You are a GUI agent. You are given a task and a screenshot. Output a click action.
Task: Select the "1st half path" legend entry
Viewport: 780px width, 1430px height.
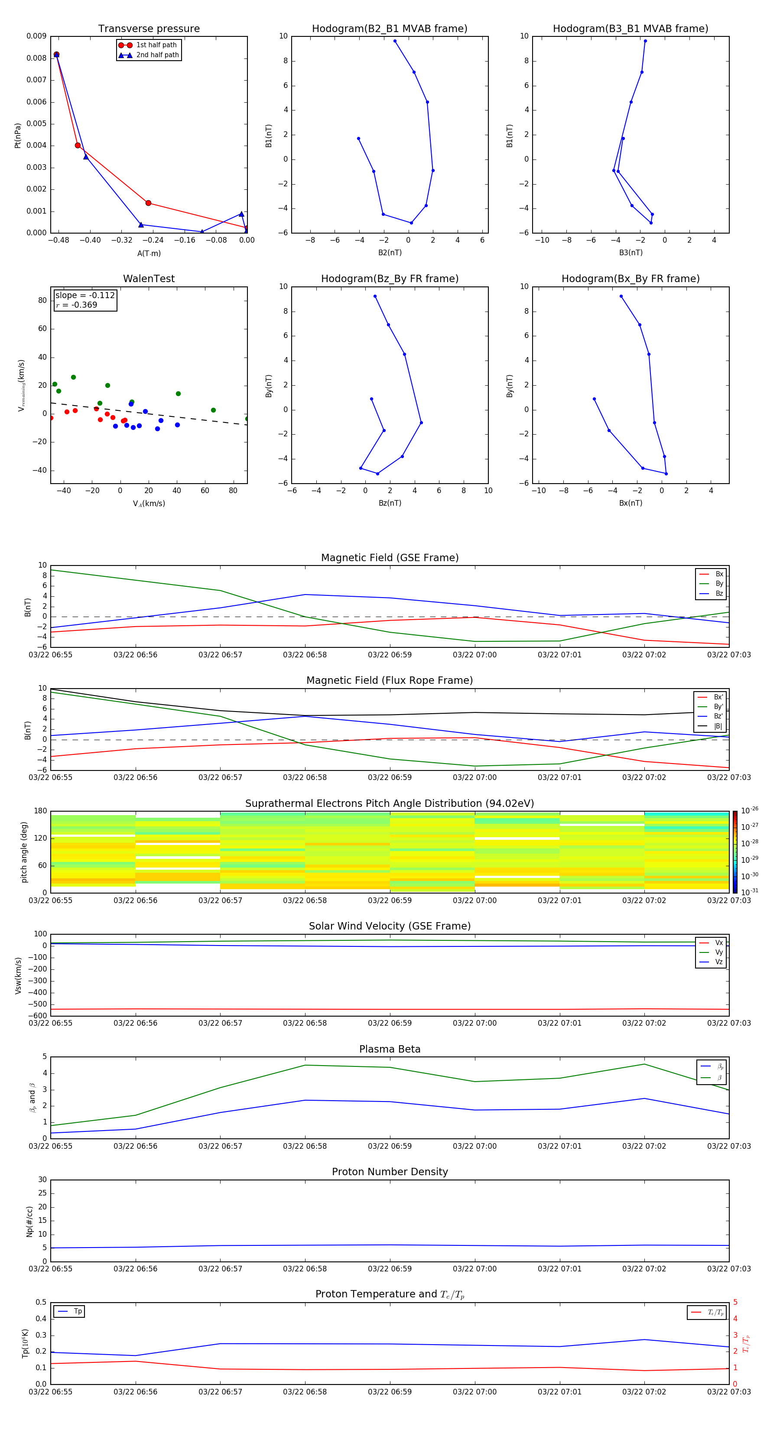148,45
